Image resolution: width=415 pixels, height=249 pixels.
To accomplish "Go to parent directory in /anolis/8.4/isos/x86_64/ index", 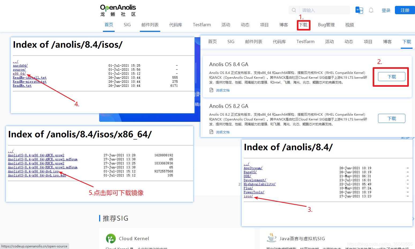I will pyautogui.click(x=11, y=151).
